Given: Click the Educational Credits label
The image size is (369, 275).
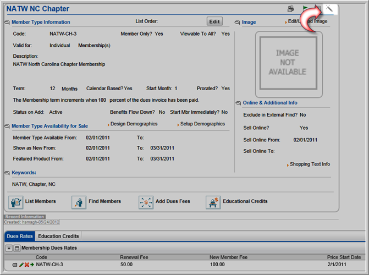Looking at the screenshot, I should click(245, 201).
